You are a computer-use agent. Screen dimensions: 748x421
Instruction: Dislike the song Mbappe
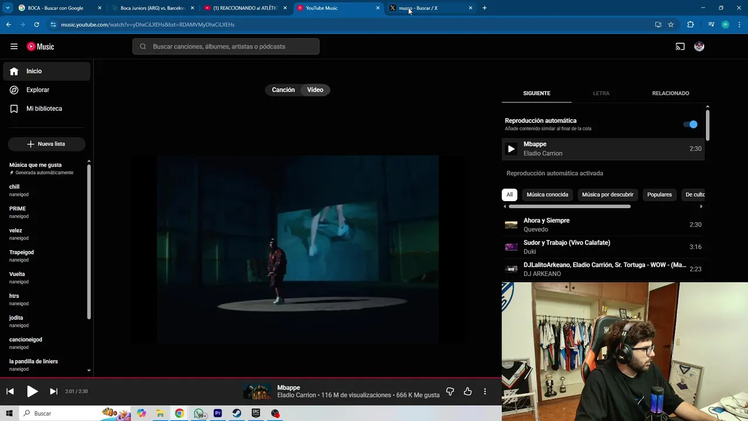click(450, 391)
